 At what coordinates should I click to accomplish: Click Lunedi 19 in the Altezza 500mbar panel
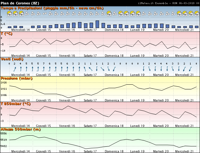[x=137, y=151]
